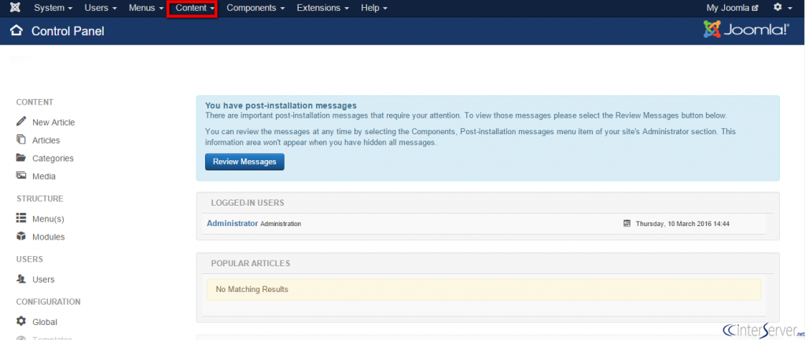805x340 pixels.
Task: Click the STRUCTURE section label
Action: pyautogui.click(x=40, y=199)
